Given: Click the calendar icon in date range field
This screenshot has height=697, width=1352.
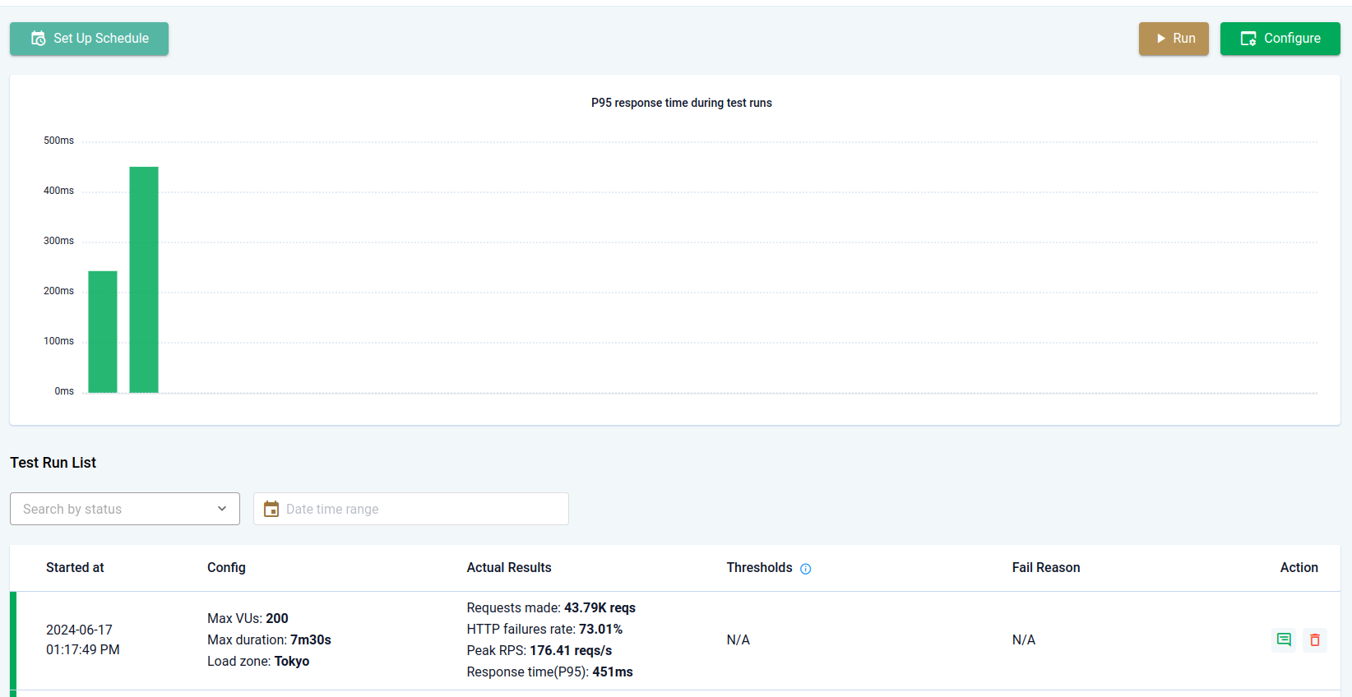Looking at the screenshot, I should pyautogui.click(x=271, y=510).
